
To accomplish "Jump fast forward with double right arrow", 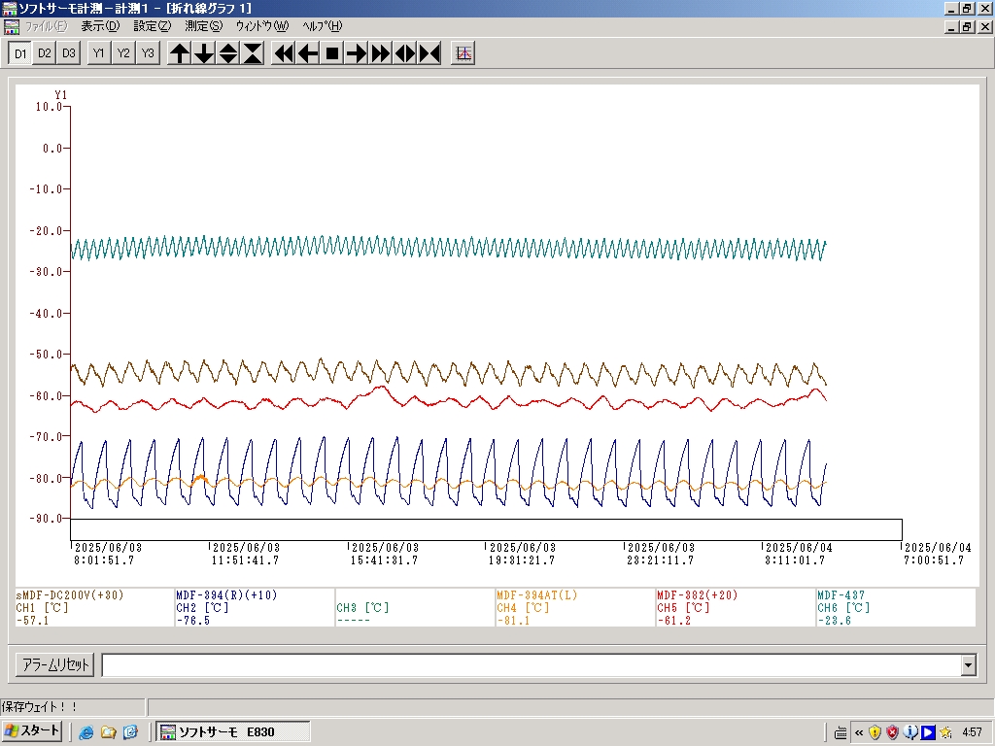I will coord(380,53).
